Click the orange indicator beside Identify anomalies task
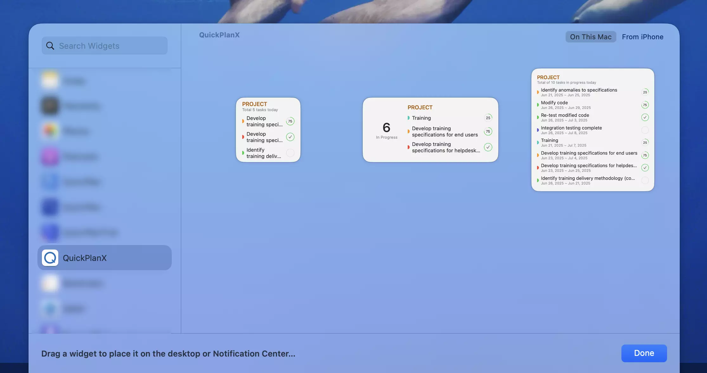The width and height of the screenshot is (707, 373). click(x=537, y=92)
